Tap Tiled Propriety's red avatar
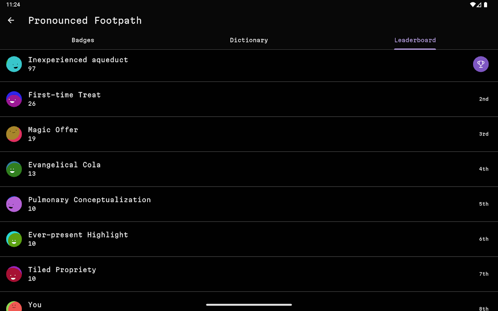 pyautogui.click(x=14, y=274)
